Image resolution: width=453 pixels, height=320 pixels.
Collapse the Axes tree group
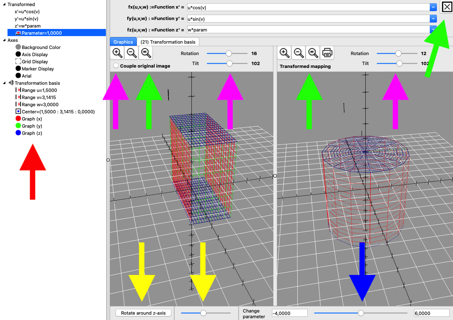pyautogui.click(x=4, y=40)
